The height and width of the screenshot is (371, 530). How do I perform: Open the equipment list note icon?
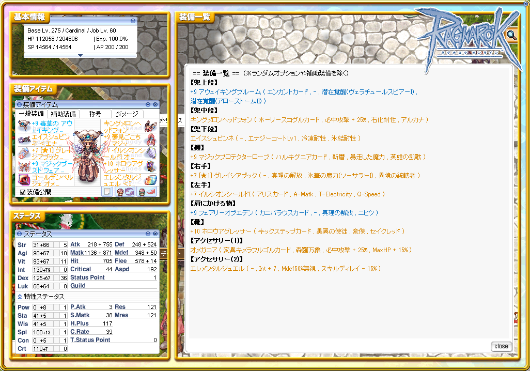tap(107, 192)
